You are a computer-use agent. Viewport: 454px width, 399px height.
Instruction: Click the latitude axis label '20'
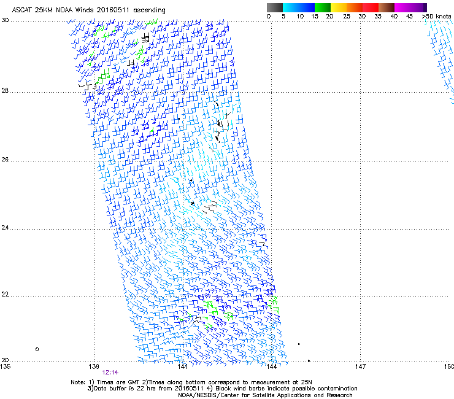[5, 360]
